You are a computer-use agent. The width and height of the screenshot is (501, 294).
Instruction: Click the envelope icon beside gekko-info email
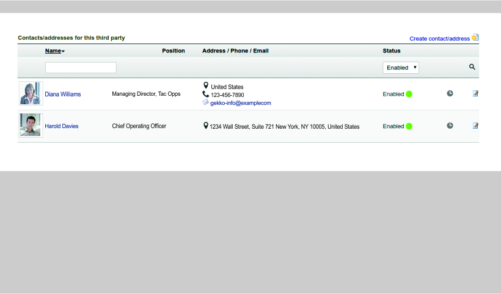click(x=206, y=102)
